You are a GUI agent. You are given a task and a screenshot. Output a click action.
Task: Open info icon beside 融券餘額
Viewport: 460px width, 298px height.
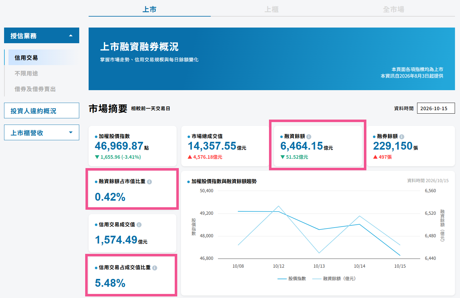[402, 136]
